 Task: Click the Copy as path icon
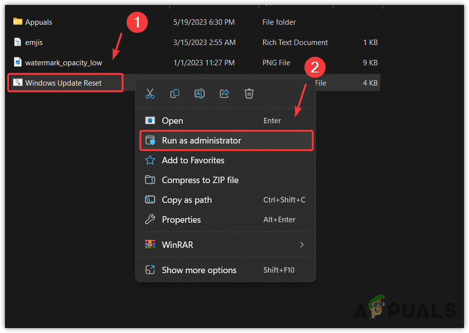150,200
